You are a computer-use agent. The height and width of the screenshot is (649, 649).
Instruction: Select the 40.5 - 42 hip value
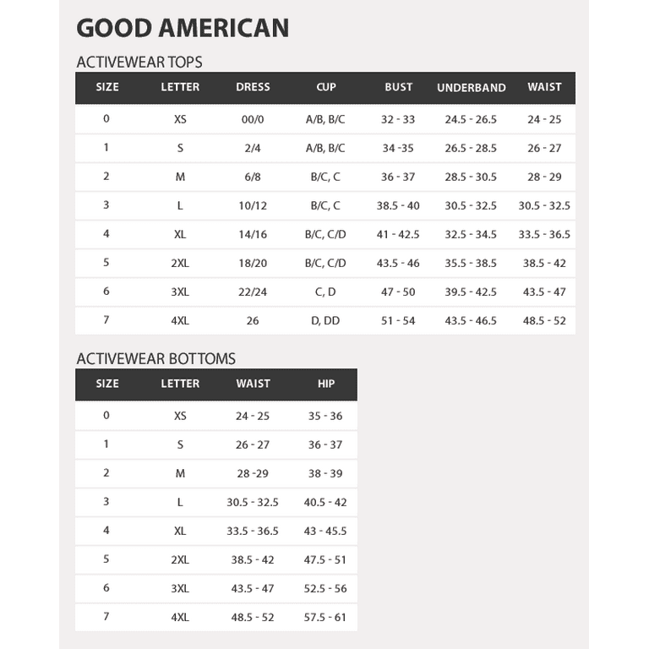[324, 502]
